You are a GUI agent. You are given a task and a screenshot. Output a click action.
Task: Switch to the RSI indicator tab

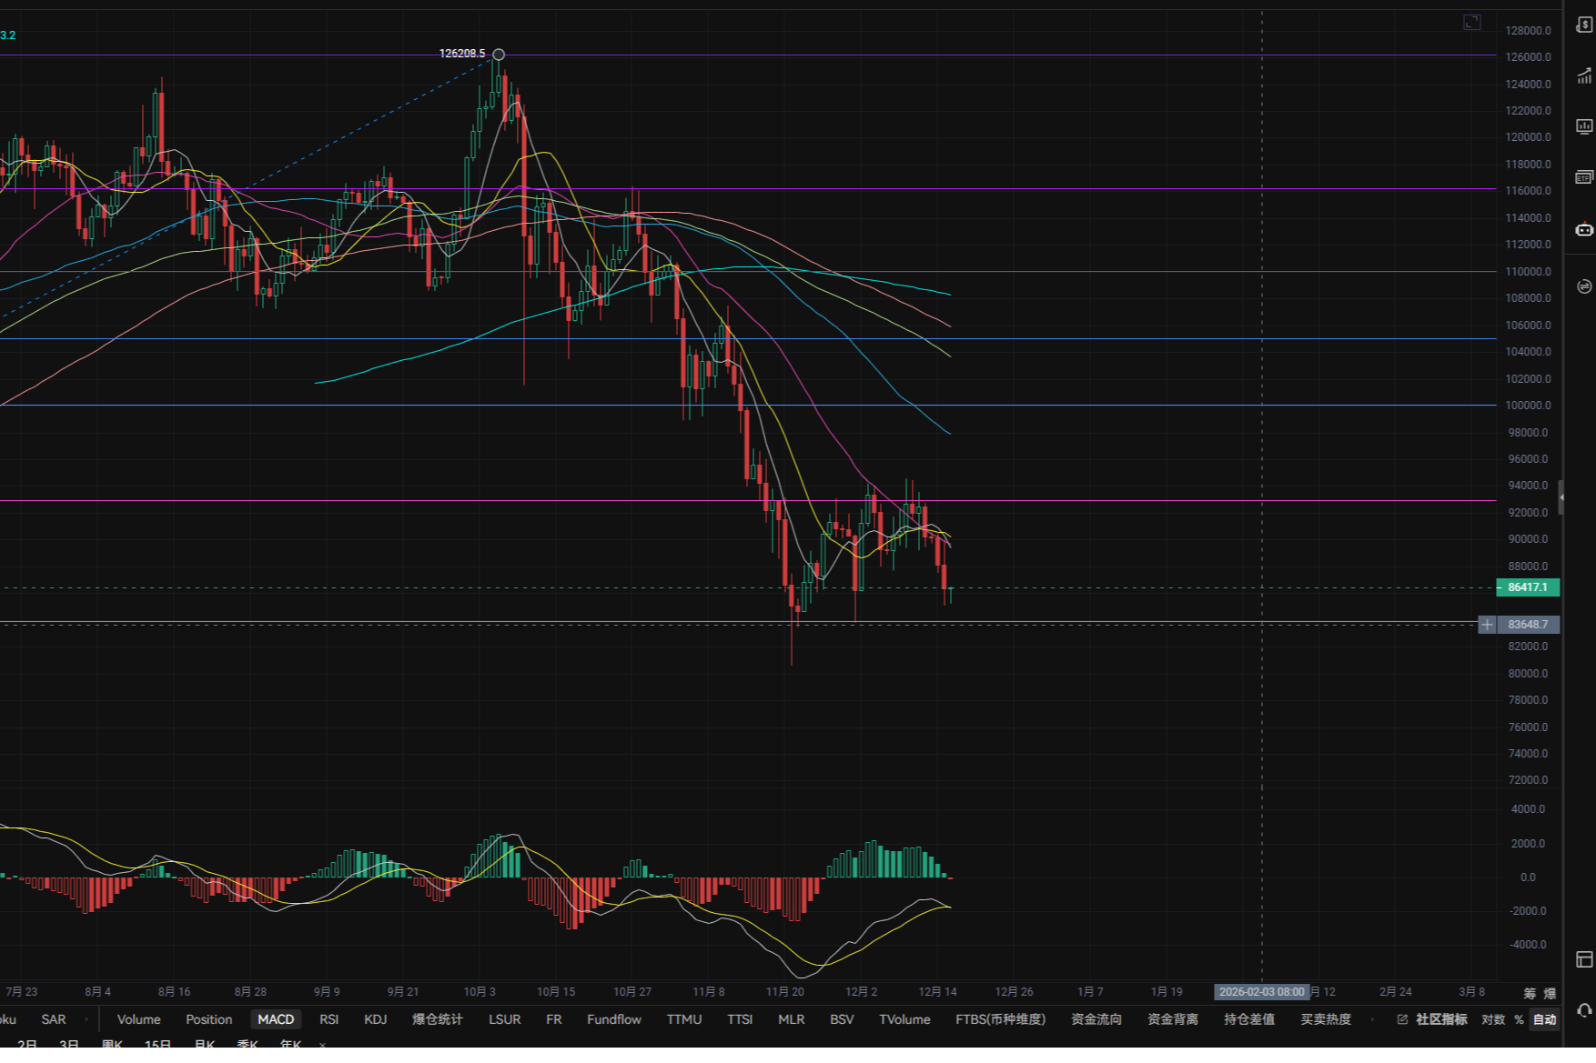328,1019
